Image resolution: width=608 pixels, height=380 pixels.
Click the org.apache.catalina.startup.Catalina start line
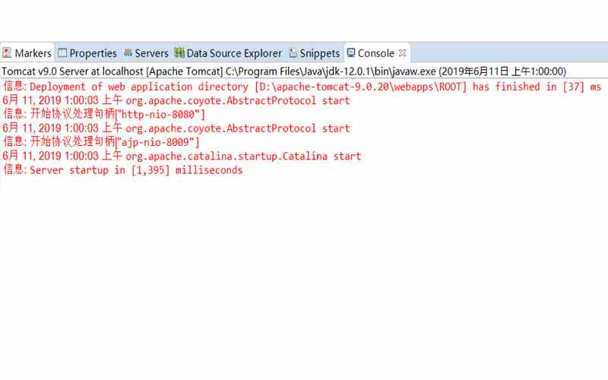coord(182,156)
